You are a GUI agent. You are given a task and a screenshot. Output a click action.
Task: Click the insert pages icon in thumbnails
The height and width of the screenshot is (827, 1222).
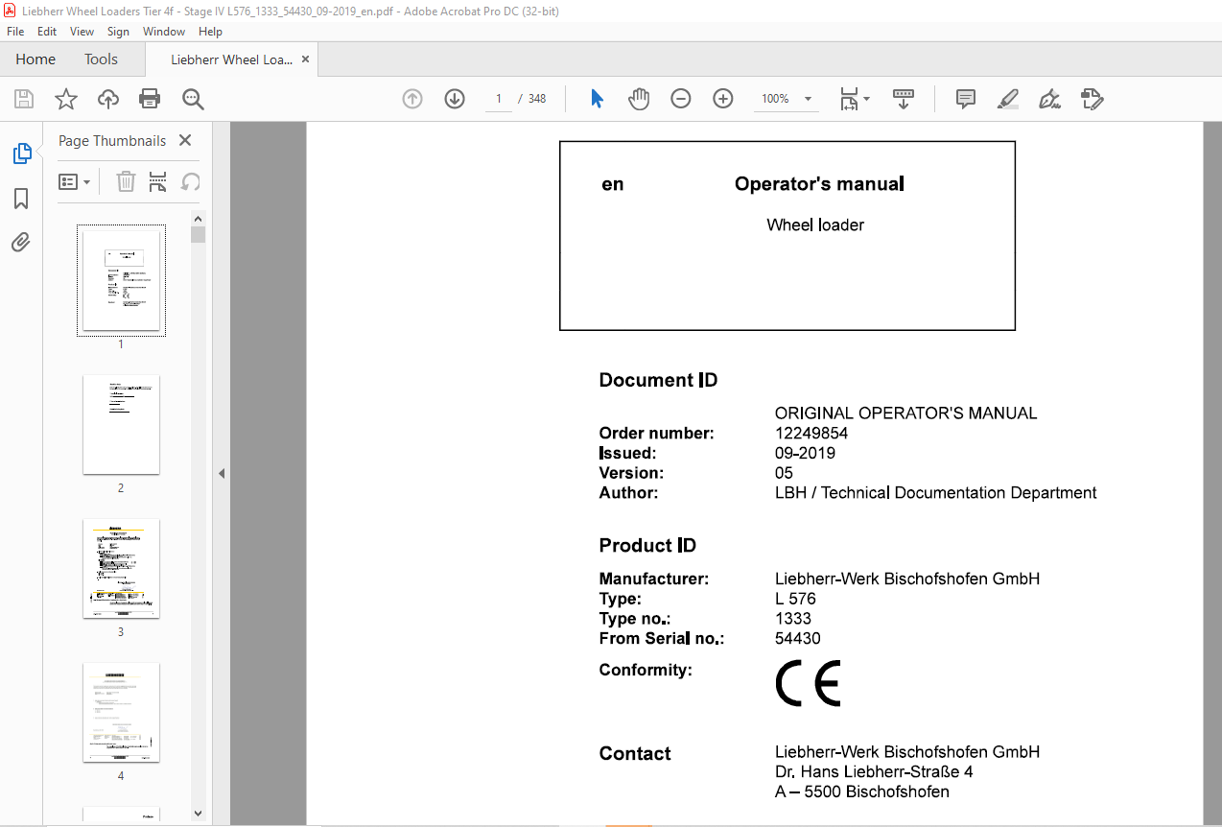click(x=158, y=181)
